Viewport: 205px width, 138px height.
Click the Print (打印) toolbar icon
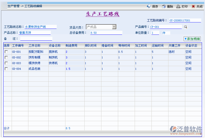click(x=178, y=6)
